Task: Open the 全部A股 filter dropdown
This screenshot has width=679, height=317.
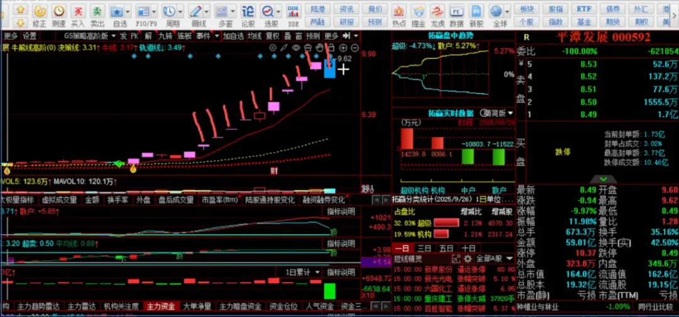Action: [495, 259]
